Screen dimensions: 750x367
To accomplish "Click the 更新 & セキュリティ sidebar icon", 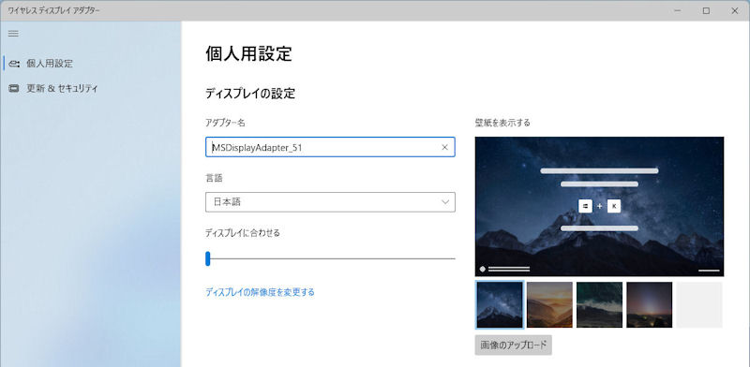I will [x=14, y=88].
